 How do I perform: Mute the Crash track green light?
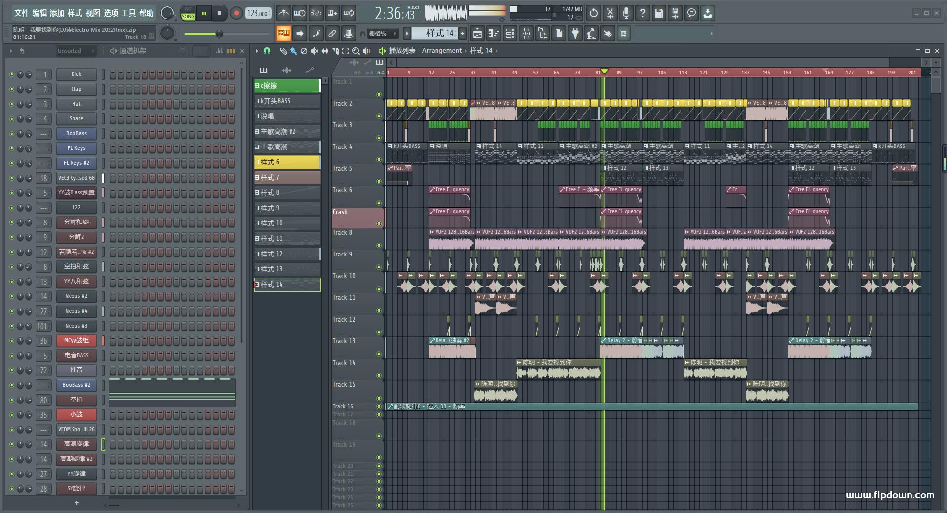[379, 223]
